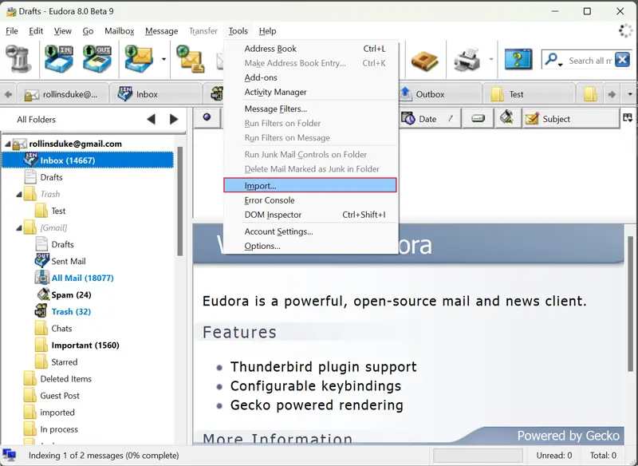Choose Add-ons from Tools menu
The width and height of the screenshot is (638, 466).
[310, 77]
